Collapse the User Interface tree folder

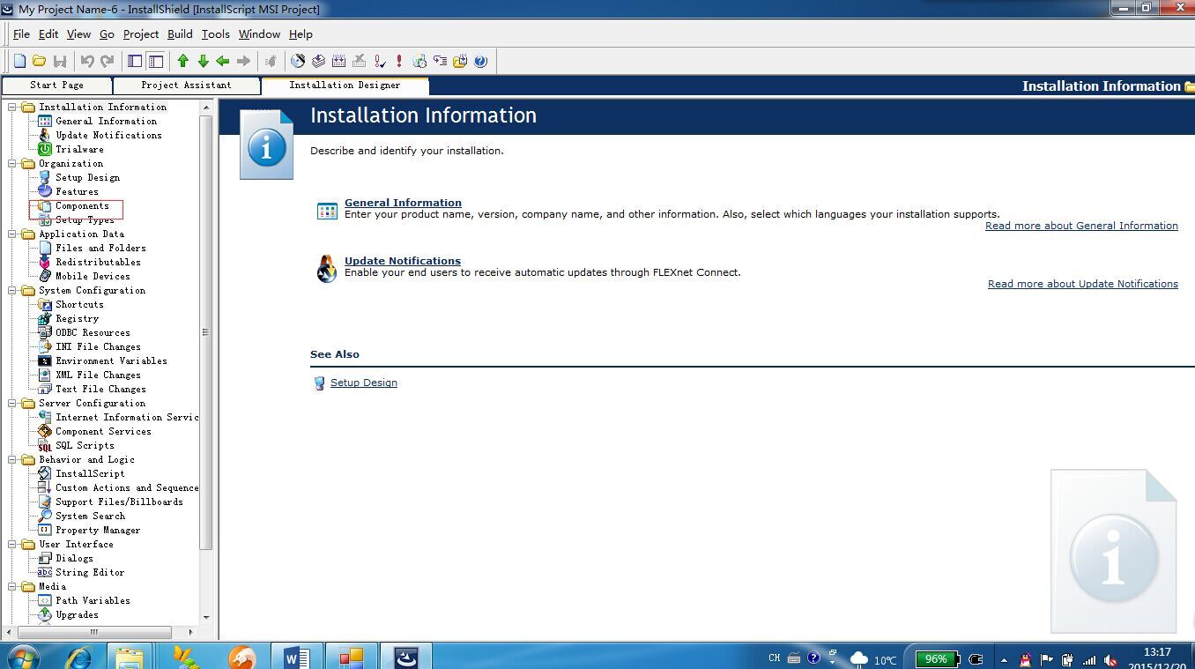coord(13,545)
